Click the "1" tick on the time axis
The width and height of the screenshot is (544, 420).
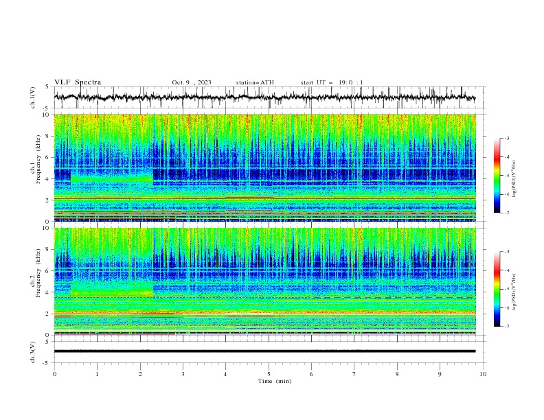(x=97, y=374)
